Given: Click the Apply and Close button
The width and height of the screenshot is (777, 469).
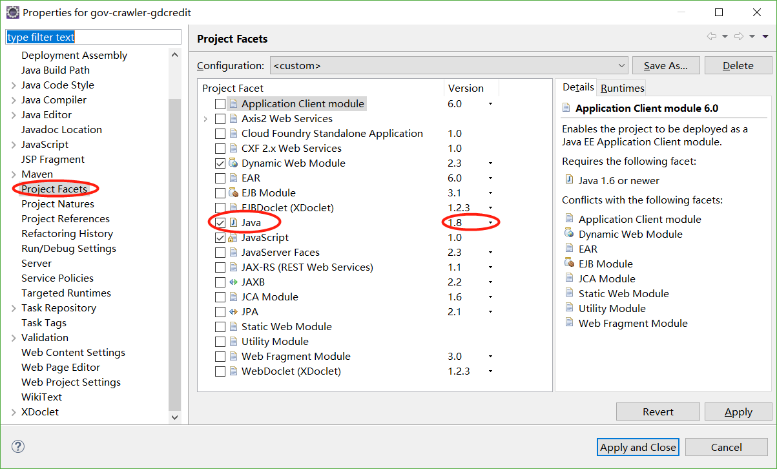Looking at the screenshot, I should pyautogui.click(x=637, y=447).
